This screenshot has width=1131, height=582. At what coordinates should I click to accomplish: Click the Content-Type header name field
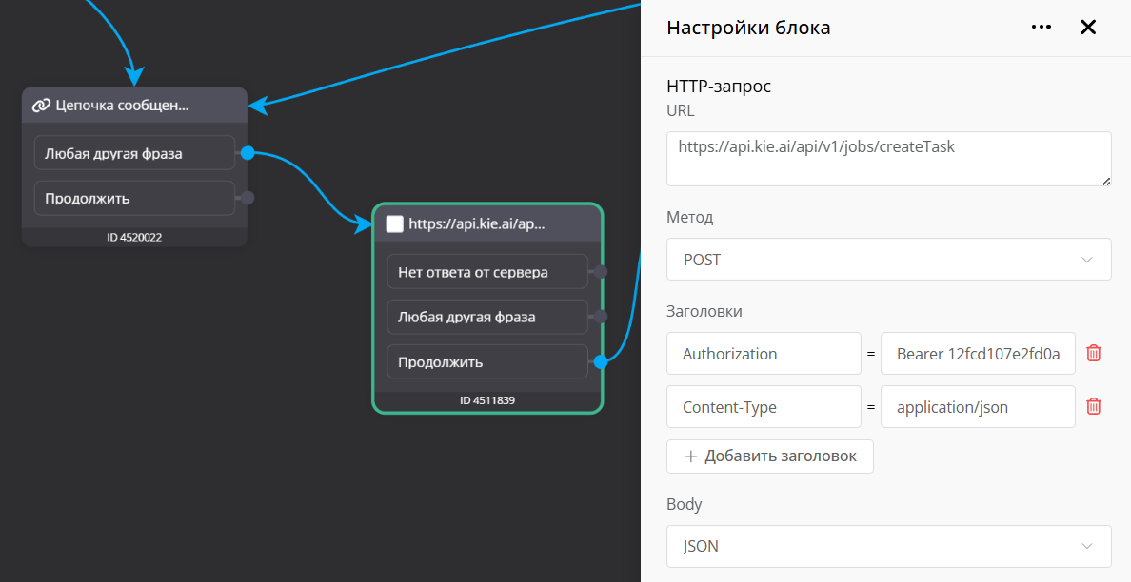[764, 407]
